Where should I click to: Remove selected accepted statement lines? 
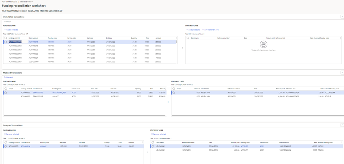(x=158, y=134)
